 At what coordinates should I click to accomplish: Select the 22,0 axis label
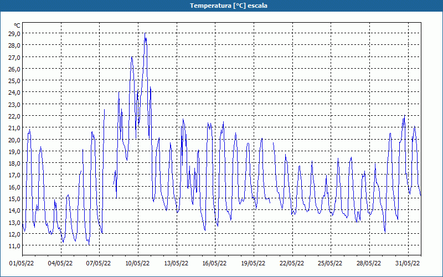[x=14, y=116]
